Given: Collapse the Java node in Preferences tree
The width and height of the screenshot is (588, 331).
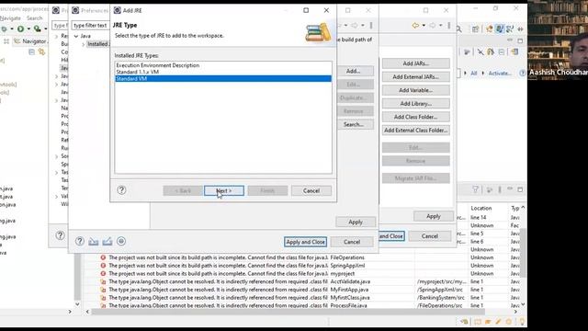Looking at the screenshot, I should (76, 36).
